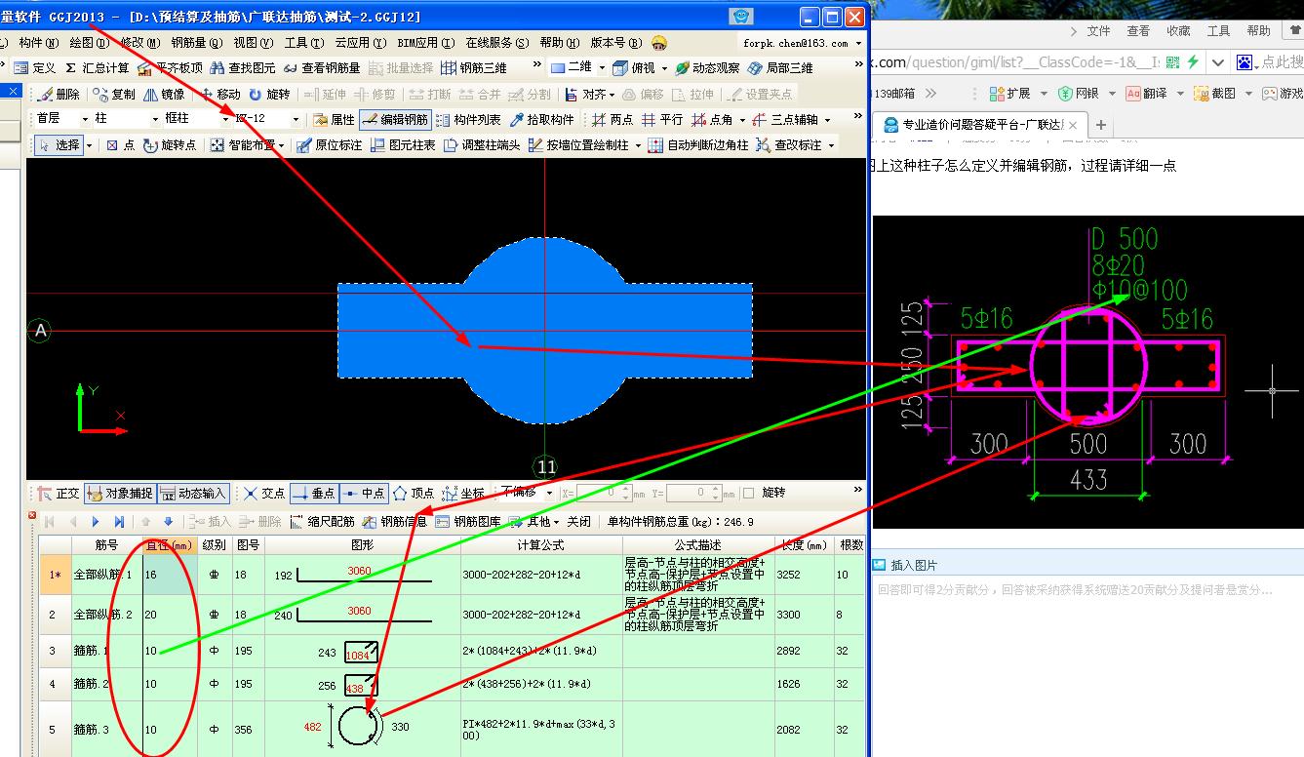
Task: Click 翻译 in browser bookmarks bar
Action: 1147,94
